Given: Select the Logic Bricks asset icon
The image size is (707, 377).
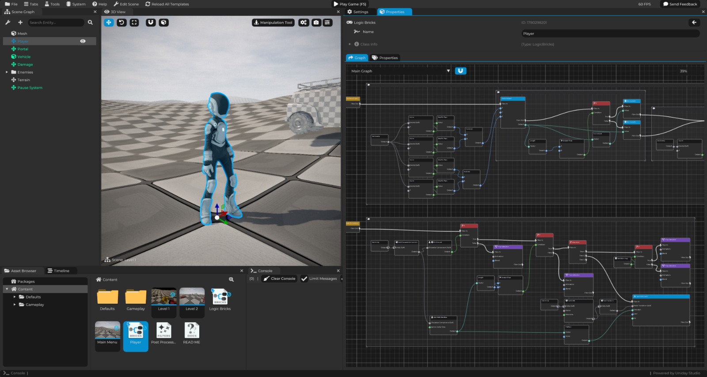Looking at the screenshot, I should point(220,300).
